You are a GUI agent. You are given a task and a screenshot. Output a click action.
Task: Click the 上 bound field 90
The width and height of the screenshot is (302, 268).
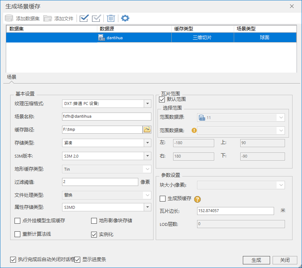(262, 143)
